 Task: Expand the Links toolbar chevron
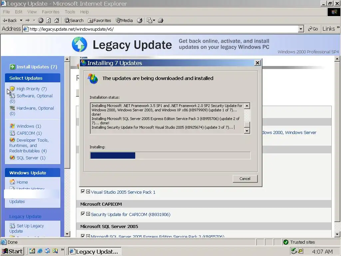pos(338,27)
